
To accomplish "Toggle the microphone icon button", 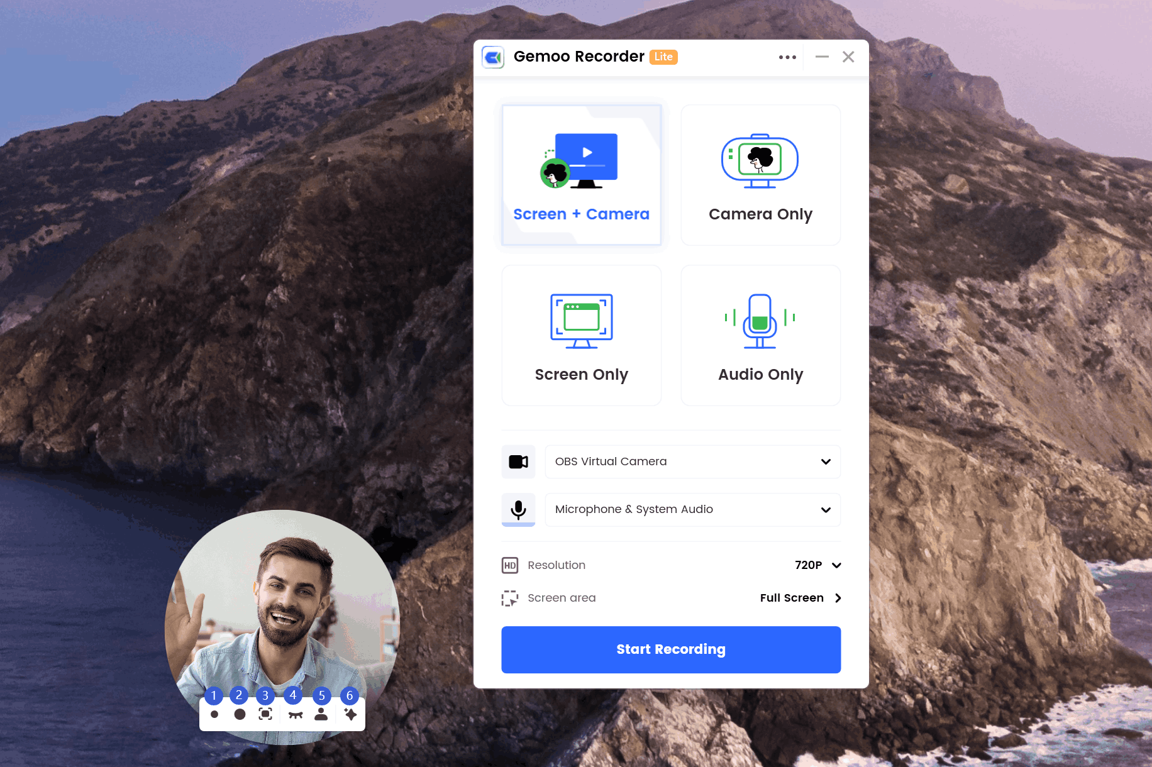I will [518, 510].
